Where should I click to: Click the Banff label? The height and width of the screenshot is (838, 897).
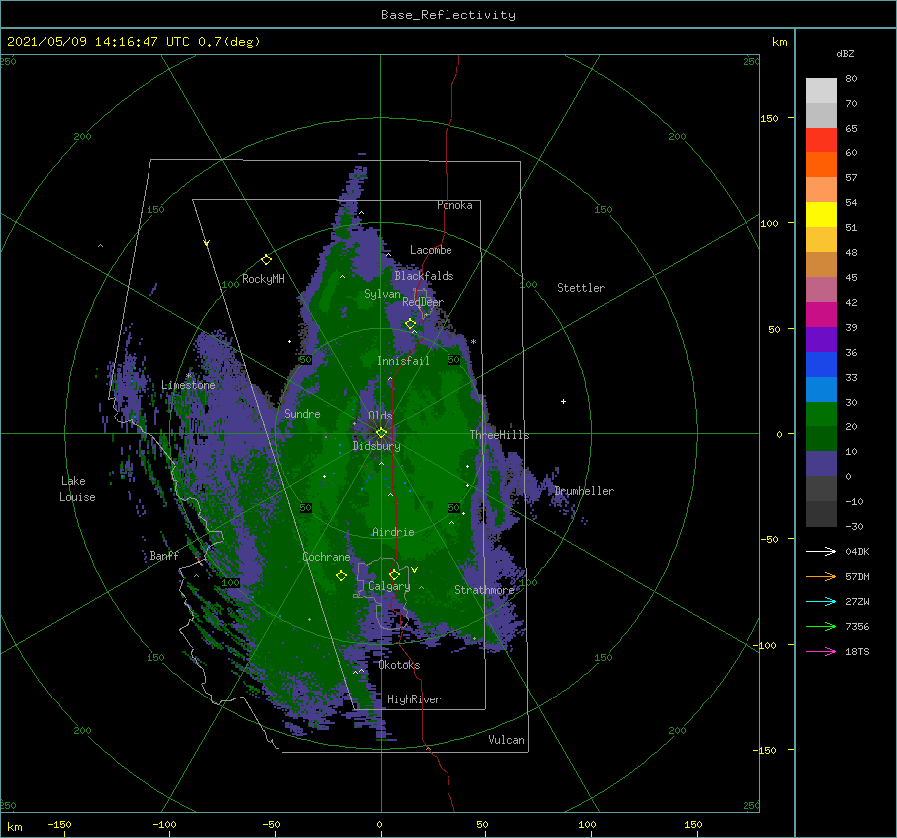tap(164, 555)
